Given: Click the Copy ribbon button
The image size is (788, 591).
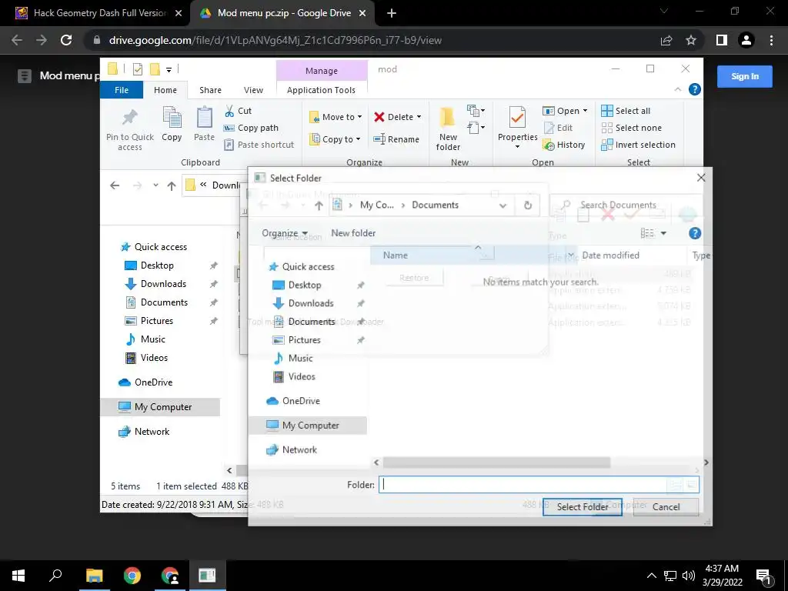Looking at the screenshot, I should pyautogui.click(x=172, y=124).
